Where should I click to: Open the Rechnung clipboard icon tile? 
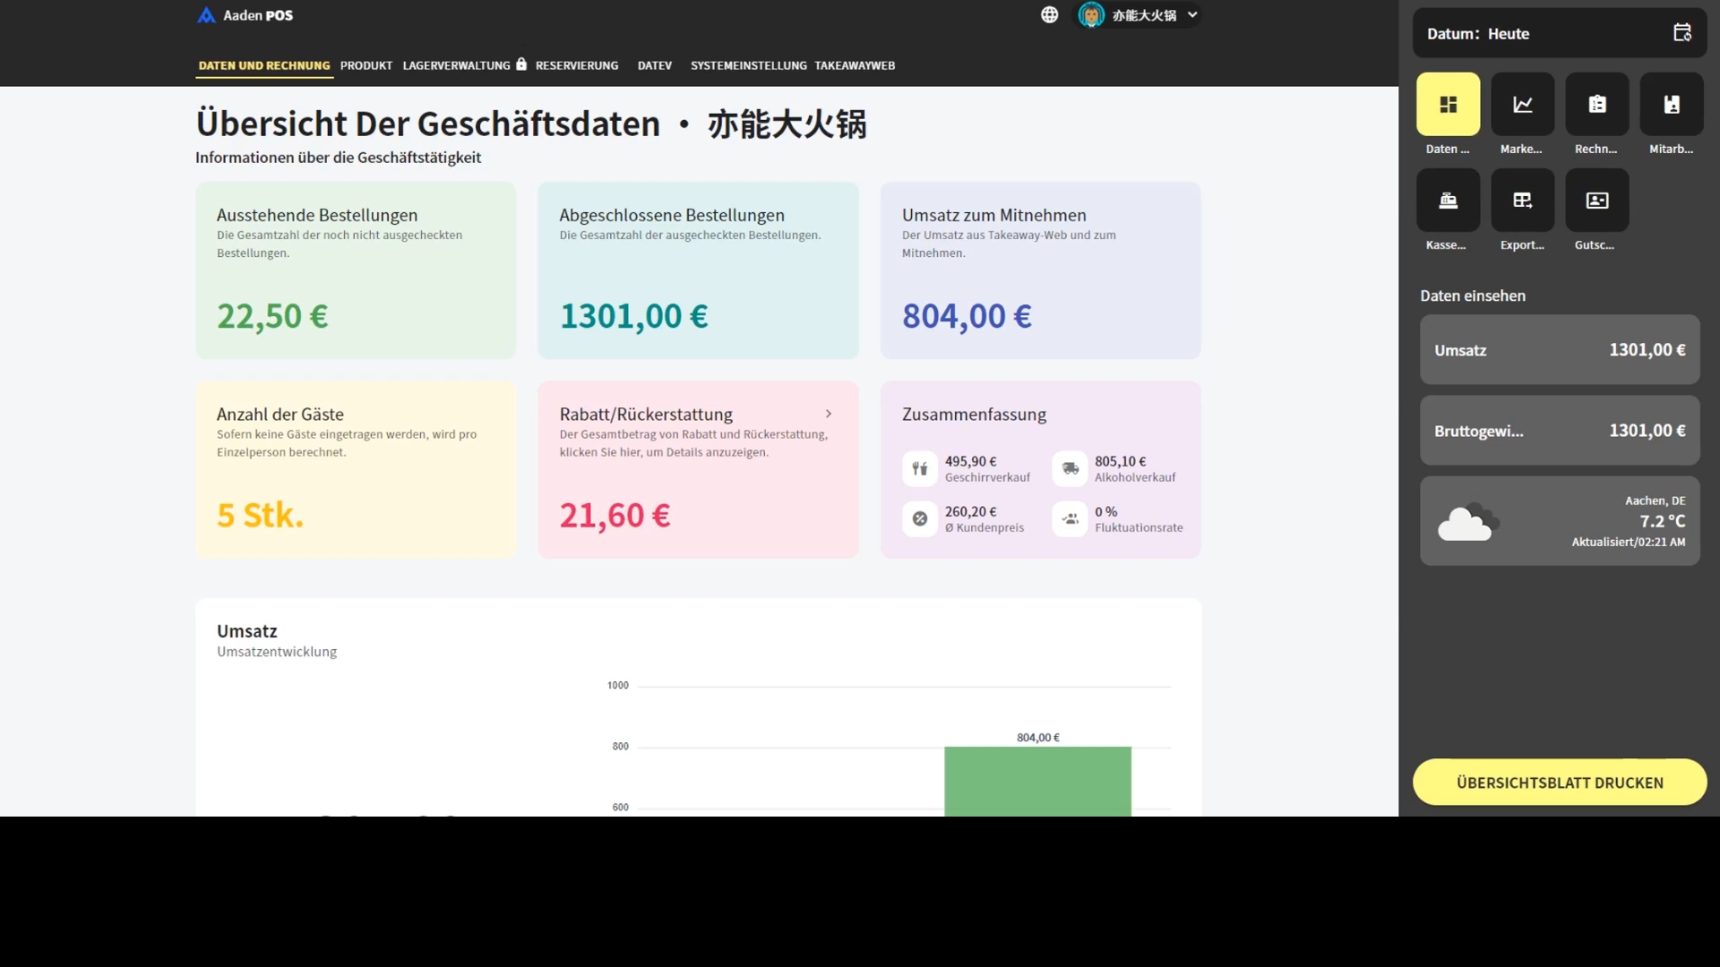click(x=1596, y=105)
